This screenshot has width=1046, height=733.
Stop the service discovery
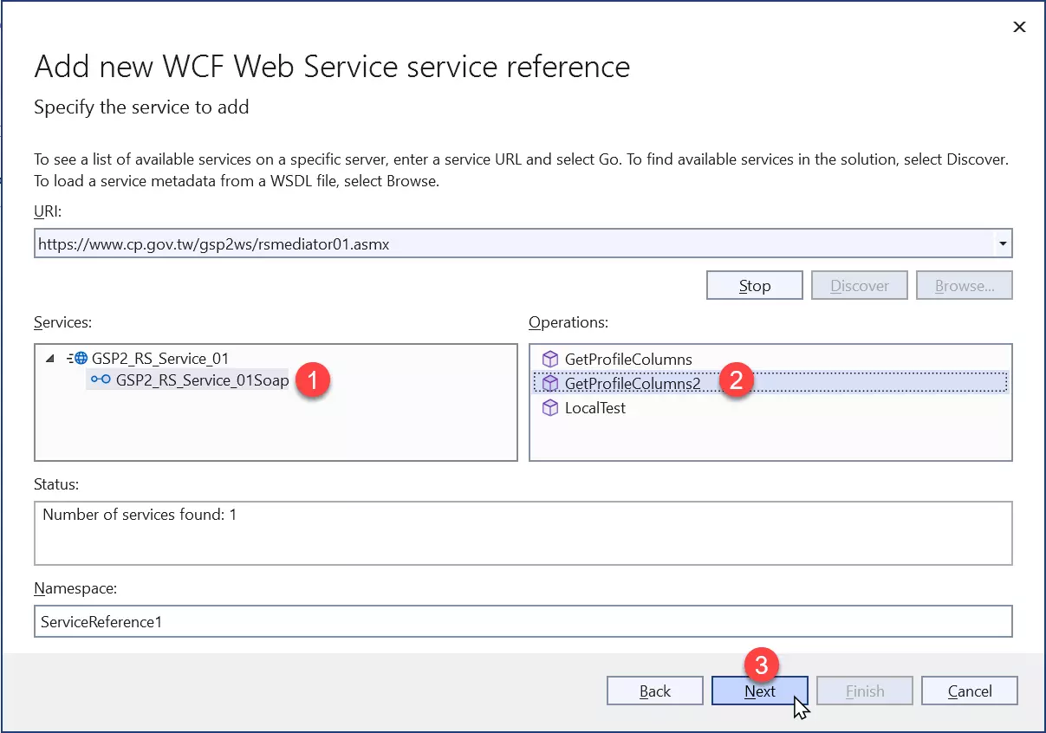tap(755, 286)
